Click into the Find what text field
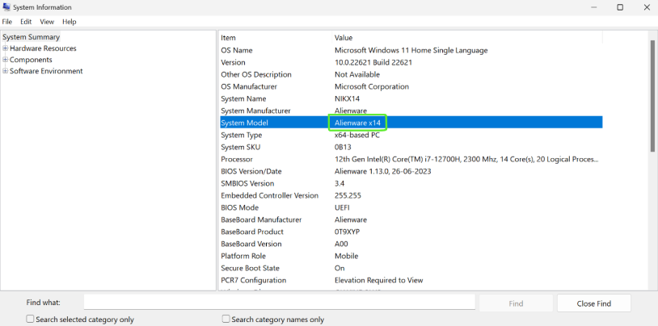The height and width of the screenshot is (326, 658). pos(279,303)
